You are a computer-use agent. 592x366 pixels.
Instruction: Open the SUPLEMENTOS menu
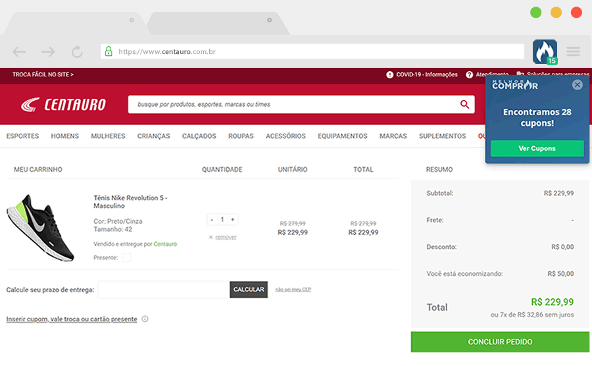[x=443, y=136]
